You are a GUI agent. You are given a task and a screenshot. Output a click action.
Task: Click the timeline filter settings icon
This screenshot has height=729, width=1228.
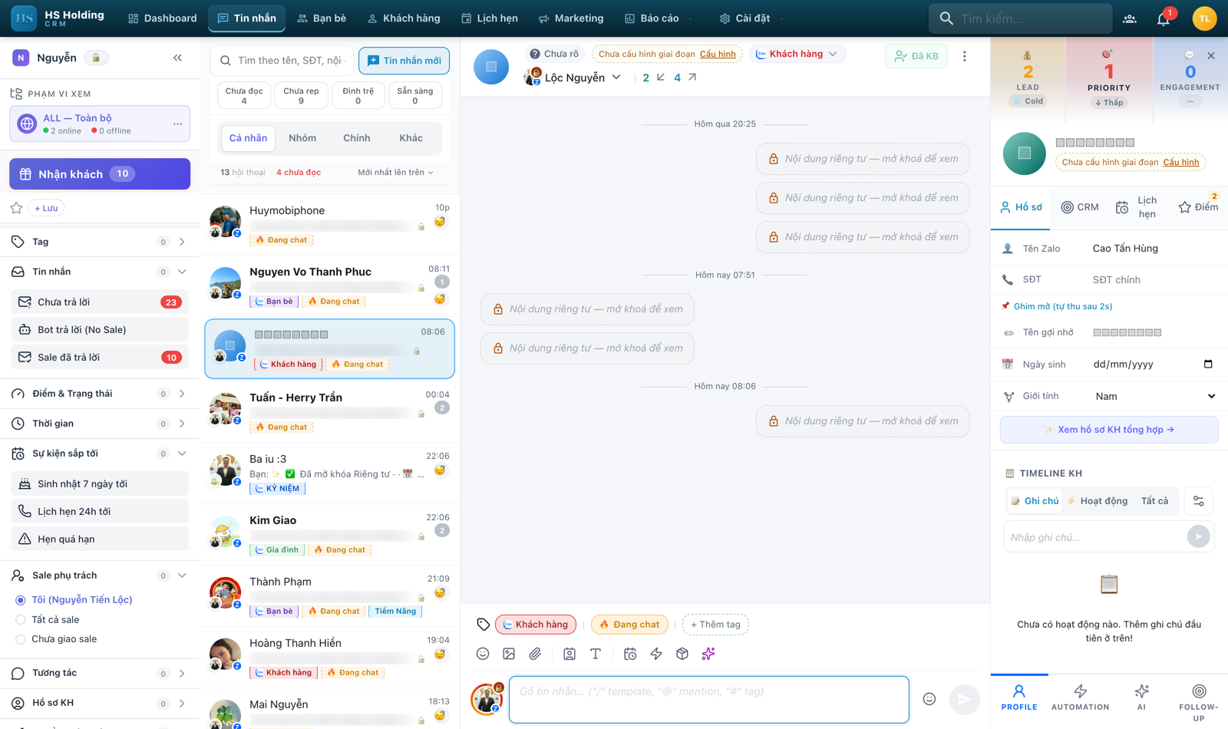point(1199,501)
